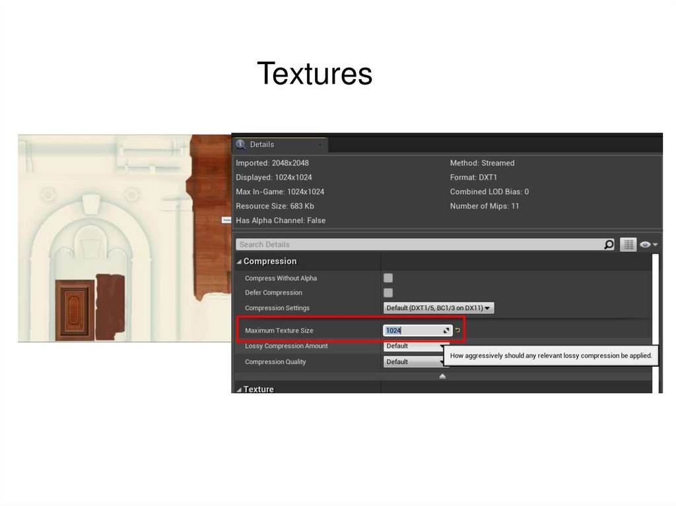Click the details panel vertical scrollbar

656,323
